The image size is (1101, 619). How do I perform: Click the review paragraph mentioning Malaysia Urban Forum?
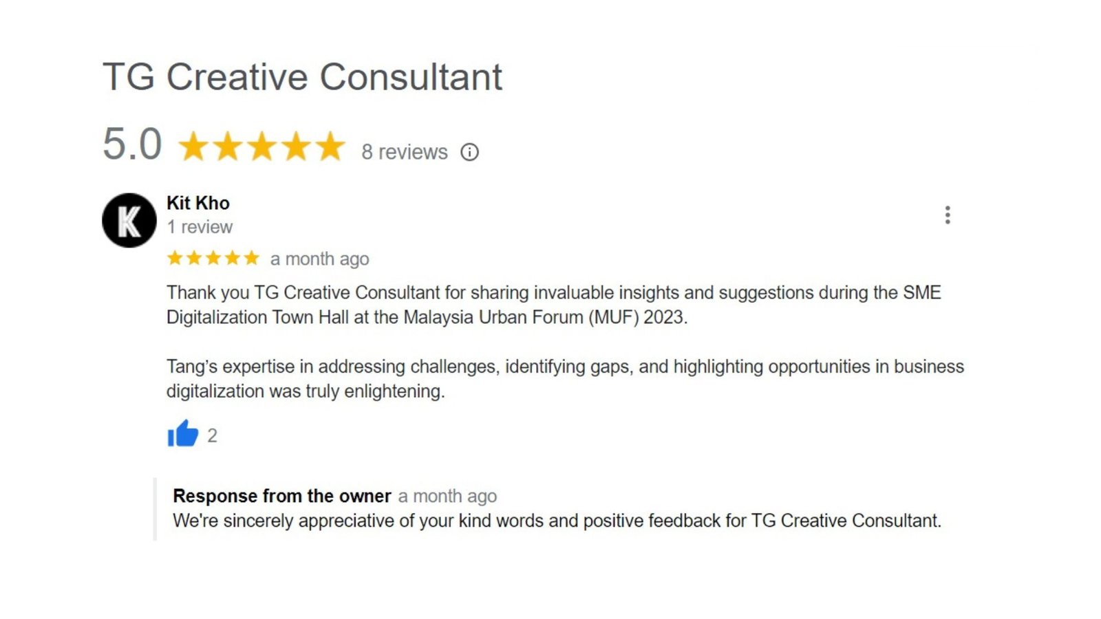[553, 305]
